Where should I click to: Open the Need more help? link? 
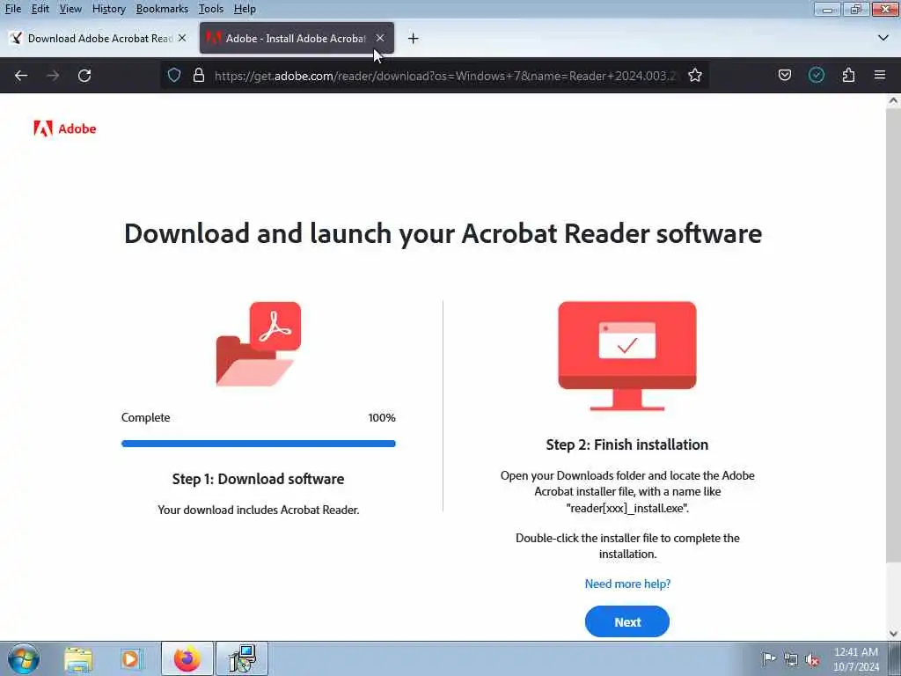click(x=627, y=584)
